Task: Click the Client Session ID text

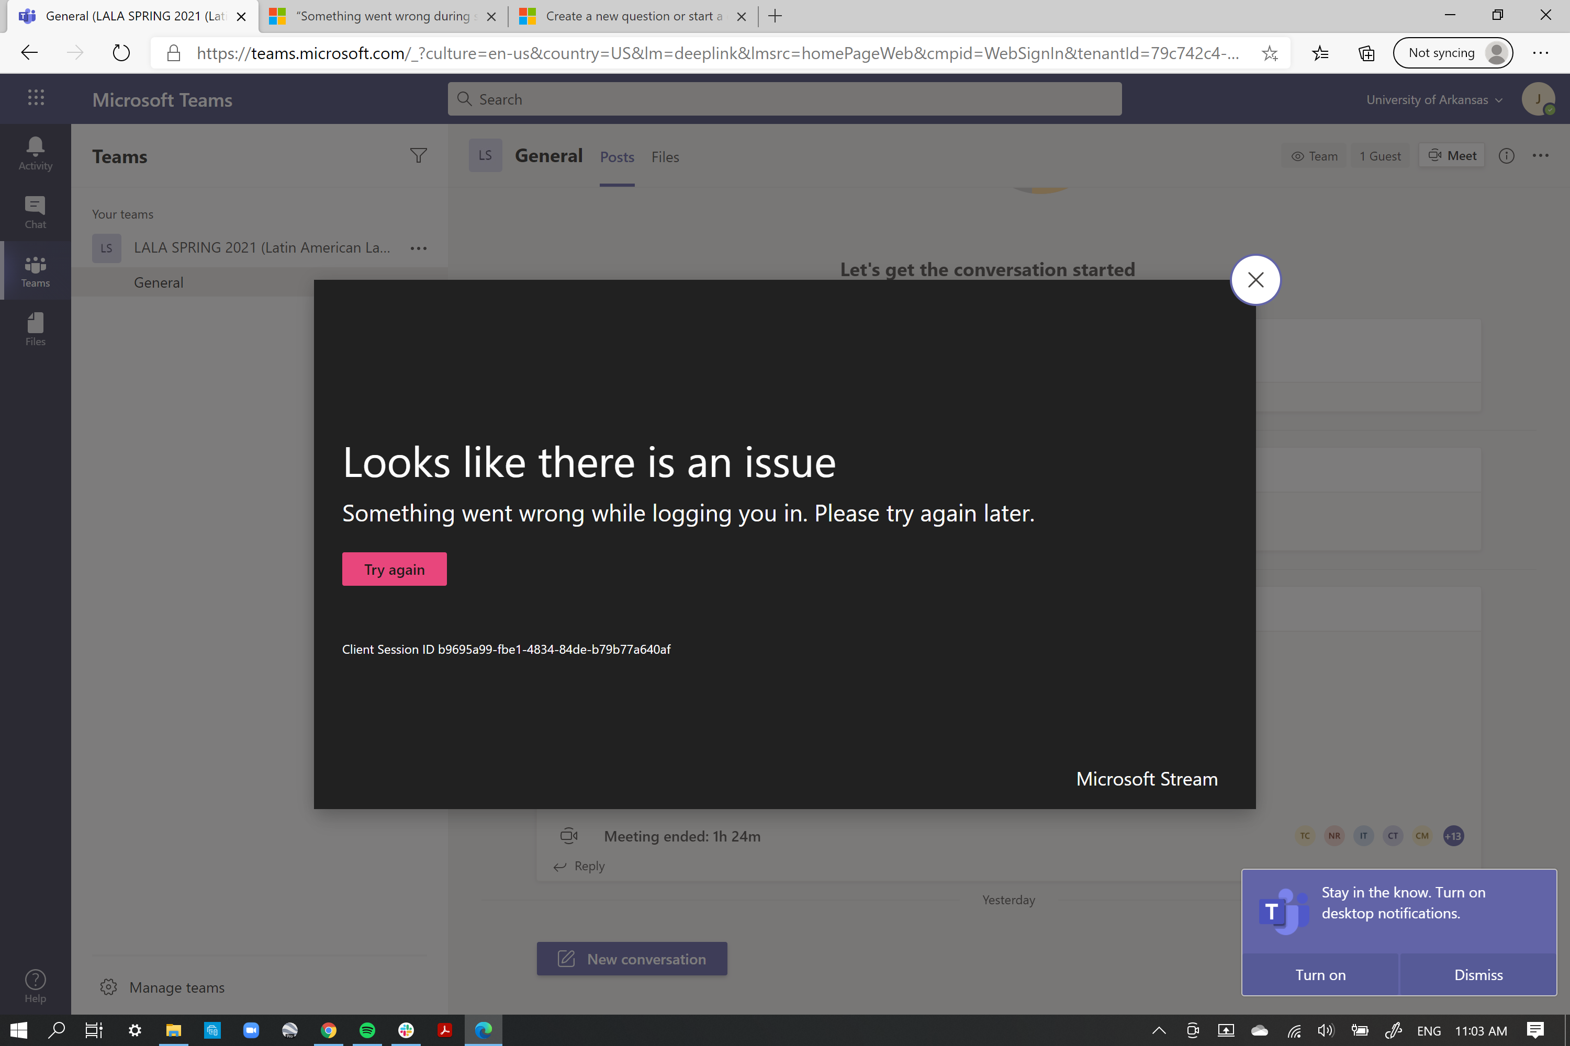Action: (506, 649)
